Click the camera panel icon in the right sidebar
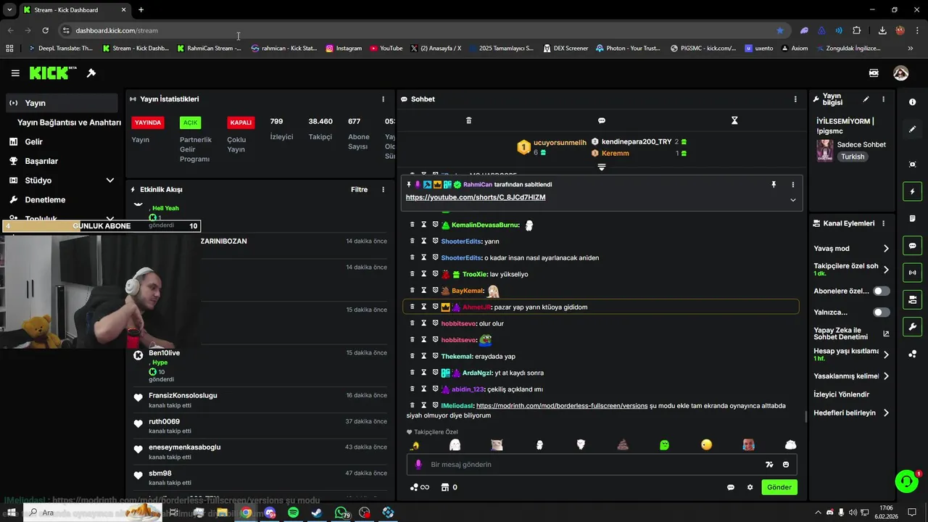Viewport: 928px width, 522px height. (912, 299)
